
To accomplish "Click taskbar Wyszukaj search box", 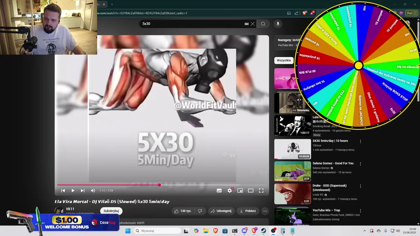I will tap(157, 231).
